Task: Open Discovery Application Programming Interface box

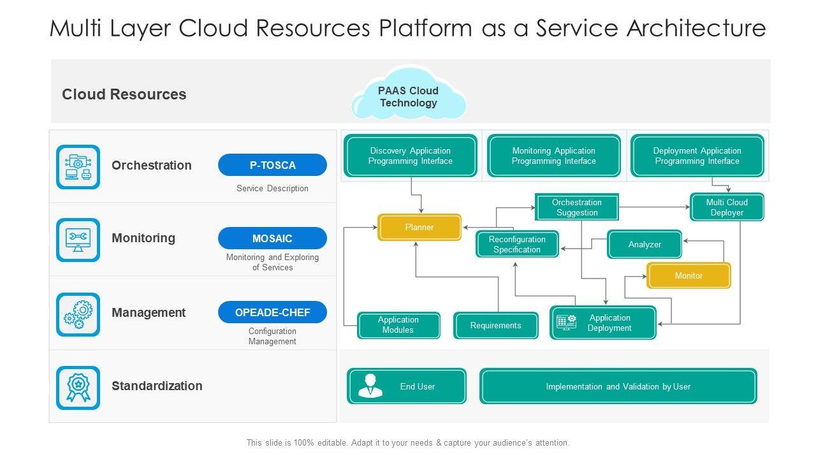Action: tap(411, 156)
